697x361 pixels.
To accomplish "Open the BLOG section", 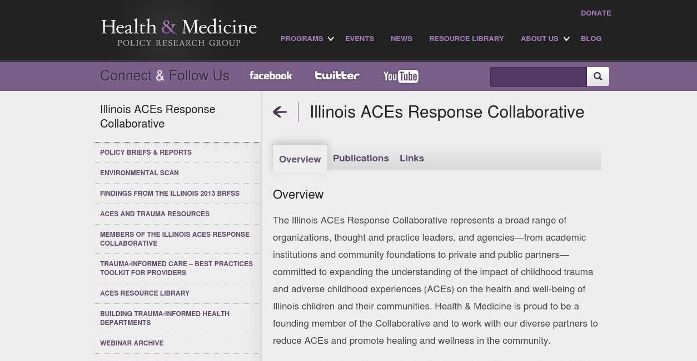I will point(591,39).
